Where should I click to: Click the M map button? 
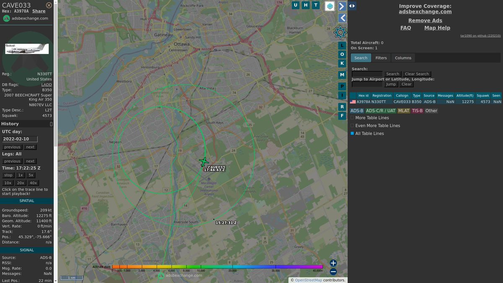342,75
